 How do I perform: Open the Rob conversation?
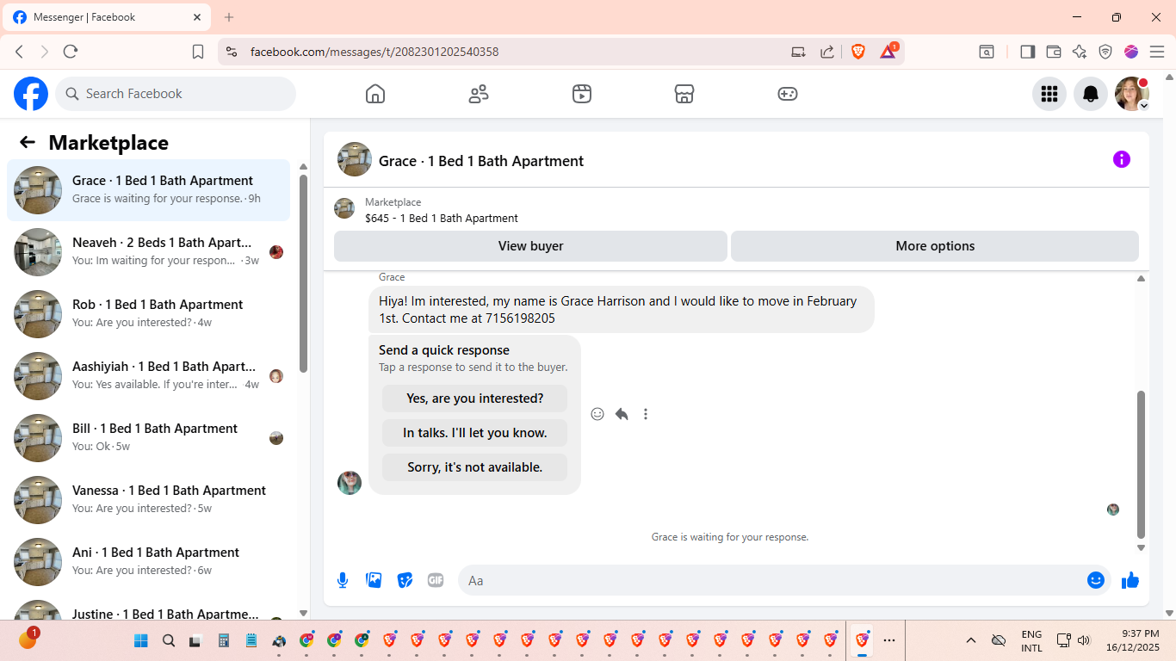(x=148, y=314)
